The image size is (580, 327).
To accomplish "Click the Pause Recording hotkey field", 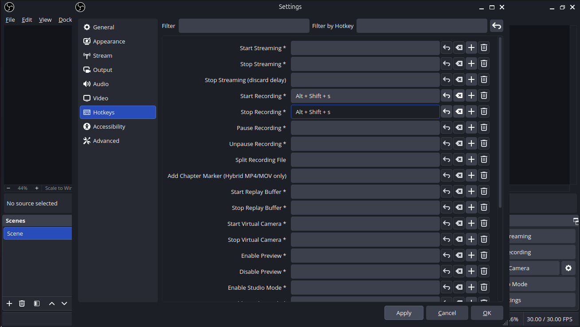I will click(365, 128).
